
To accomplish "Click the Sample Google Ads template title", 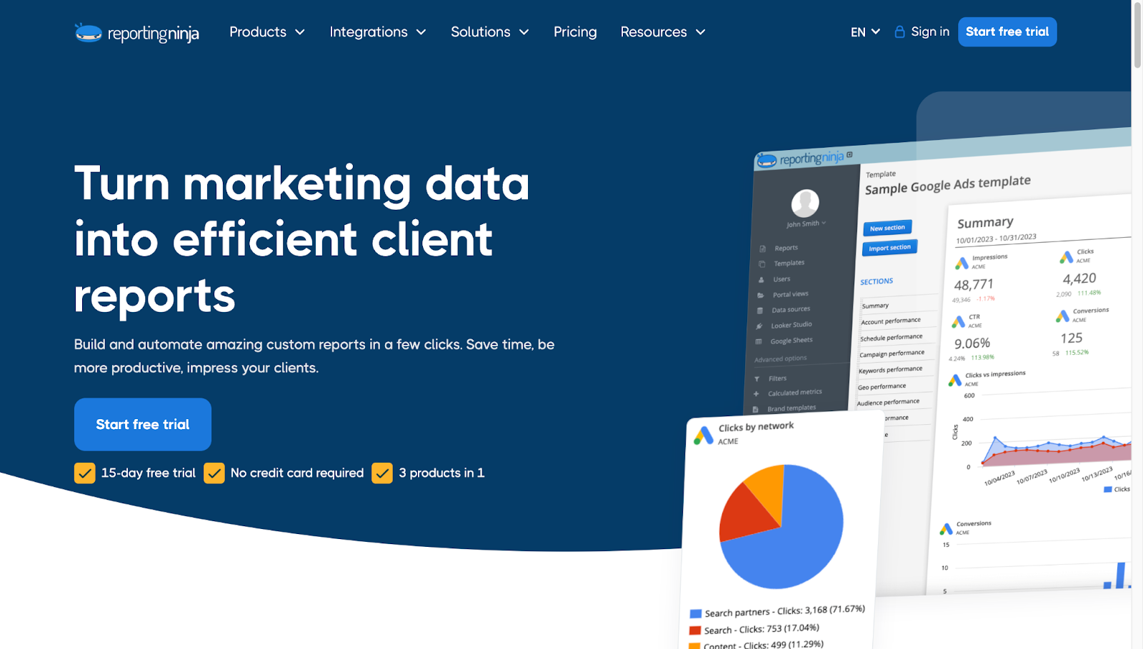I will click(948, 185).
